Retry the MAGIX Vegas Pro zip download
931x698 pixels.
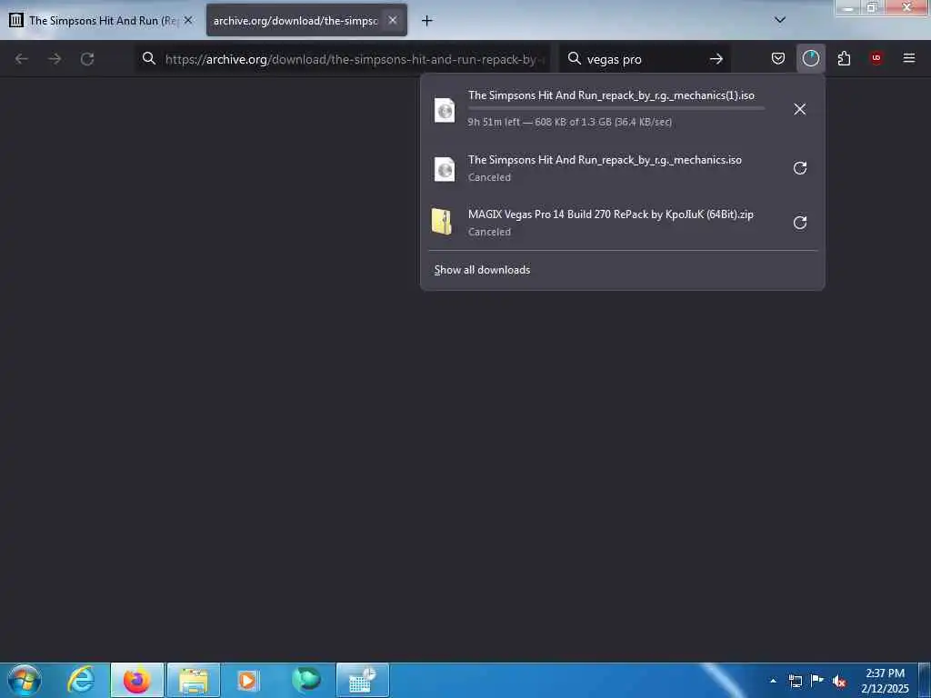[800, 223]
